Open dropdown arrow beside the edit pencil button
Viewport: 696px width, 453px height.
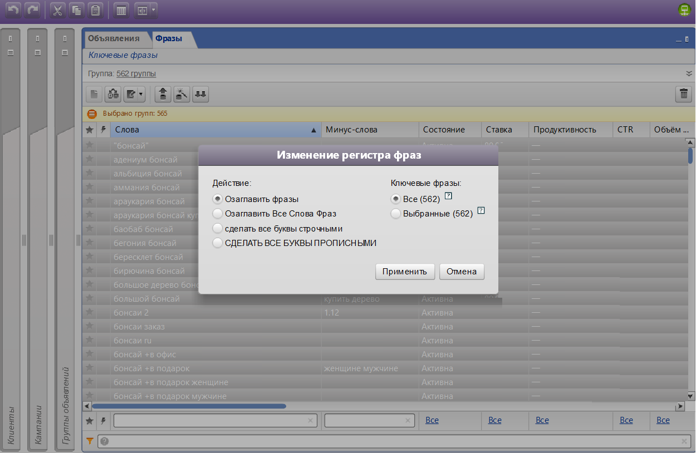pos(141,94)
